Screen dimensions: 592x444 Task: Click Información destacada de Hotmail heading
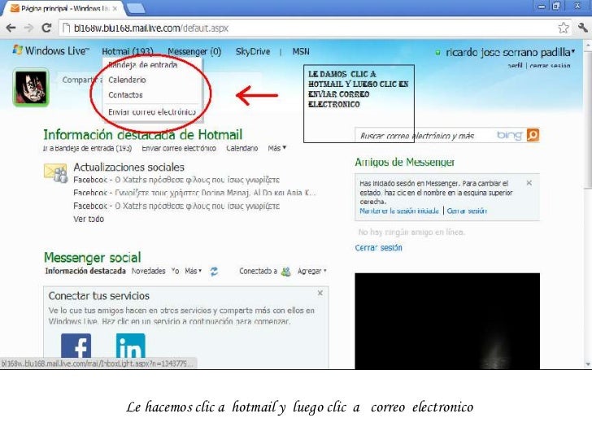(x=143, y=134)
